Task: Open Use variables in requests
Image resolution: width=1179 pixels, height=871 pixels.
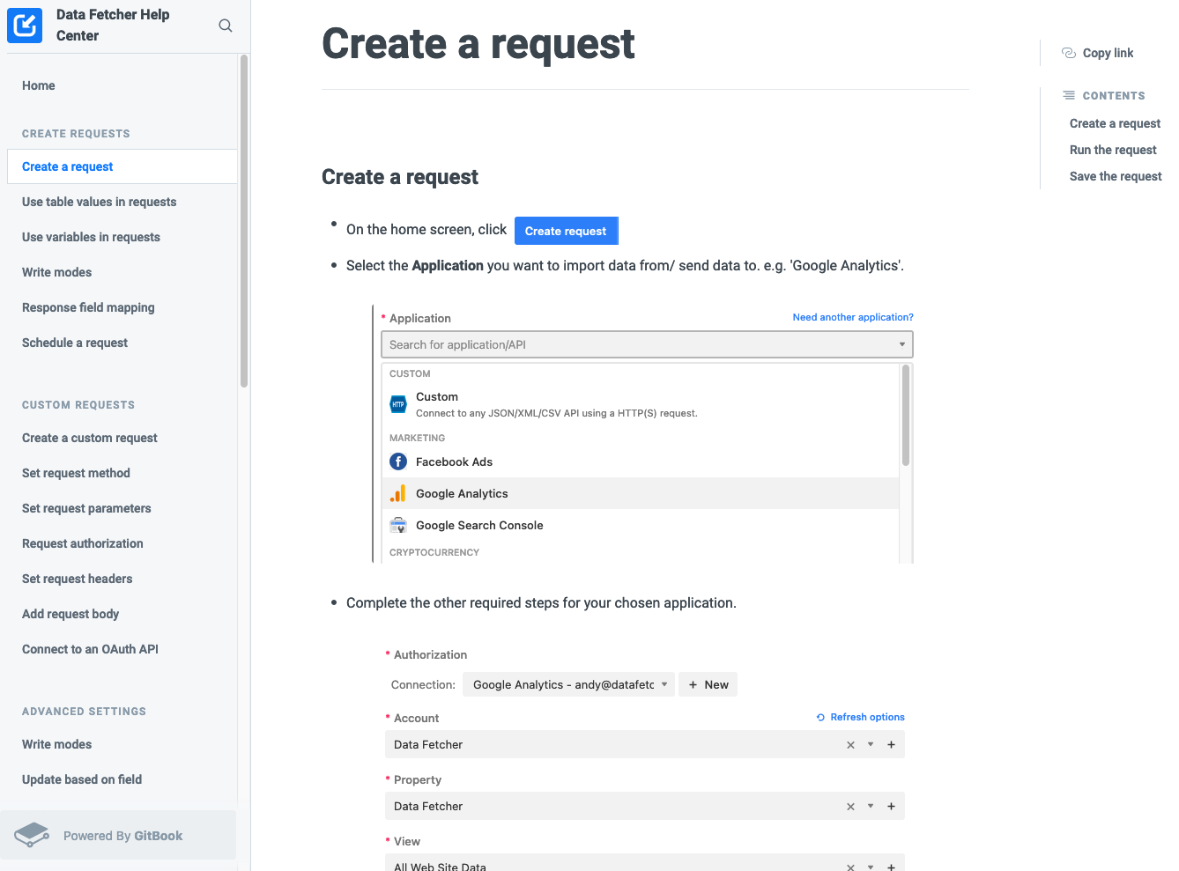Action: pos(91,237)
